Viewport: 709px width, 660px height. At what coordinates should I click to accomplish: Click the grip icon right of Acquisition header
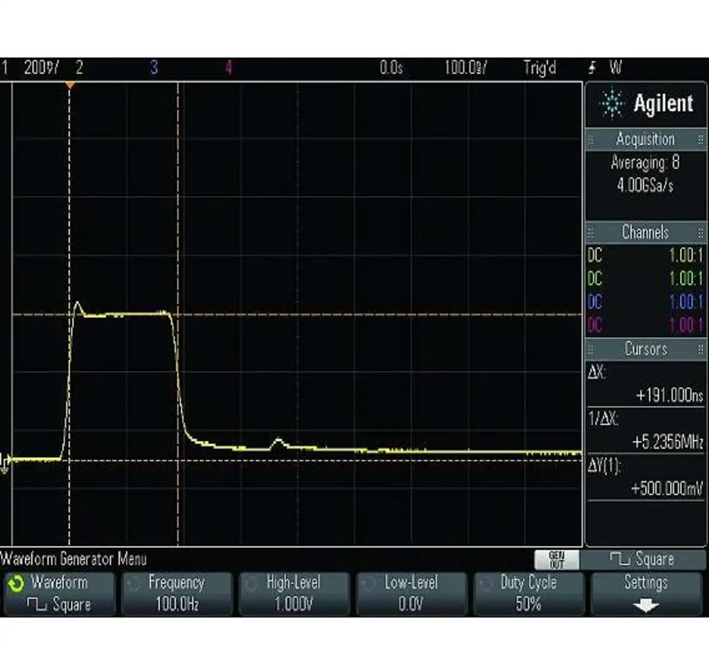(x=701, y=139)
